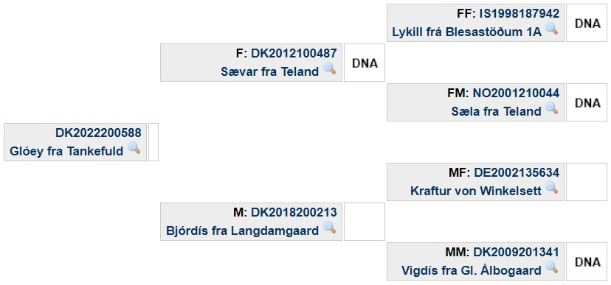
Task: Open FM ID NO2001210044
Action: click(517, 93)
